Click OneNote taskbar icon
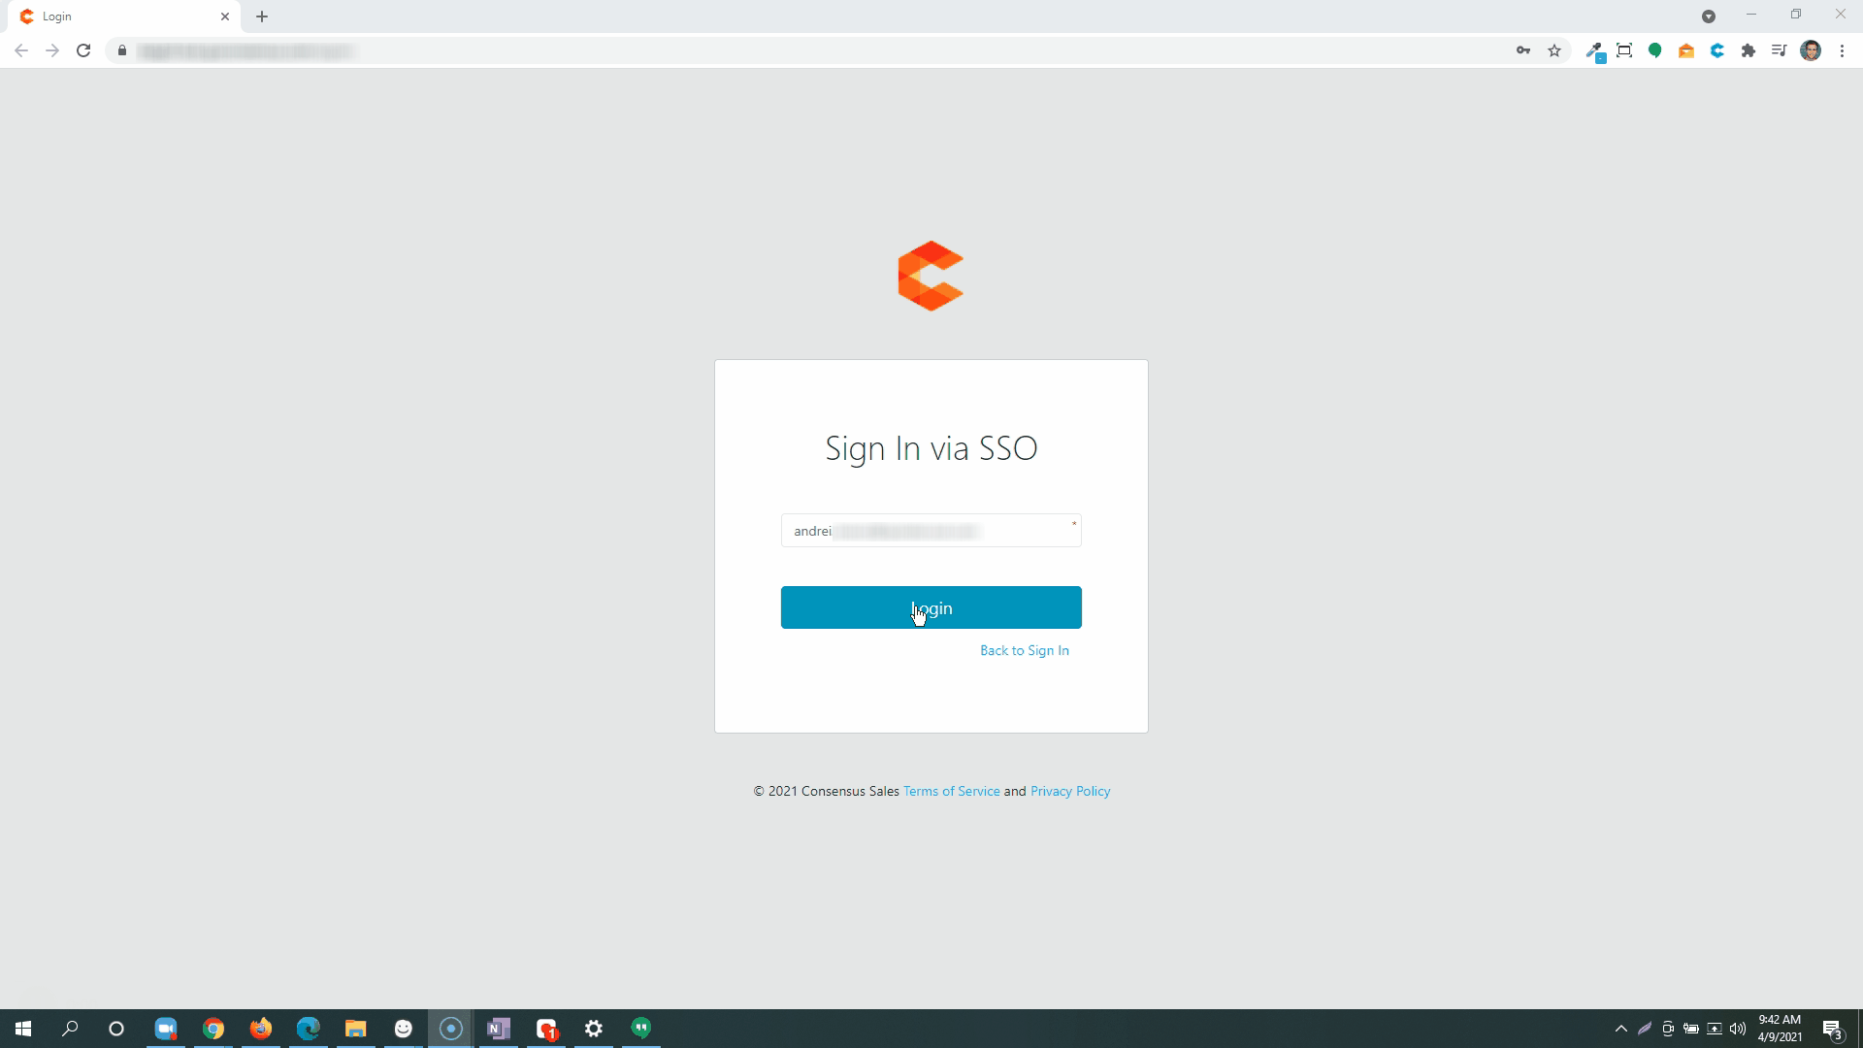The height and width of the screenshot is (1048, 1863). 501,1028
